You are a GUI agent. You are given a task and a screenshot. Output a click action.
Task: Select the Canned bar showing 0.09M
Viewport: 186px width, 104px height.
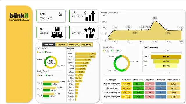(81, 69)
